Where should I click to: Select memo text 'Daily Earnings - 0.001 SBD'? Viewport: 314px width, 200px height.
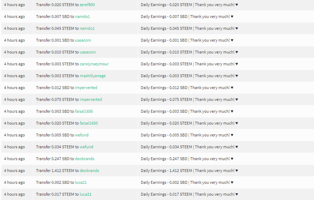click(x=164, y=40)
